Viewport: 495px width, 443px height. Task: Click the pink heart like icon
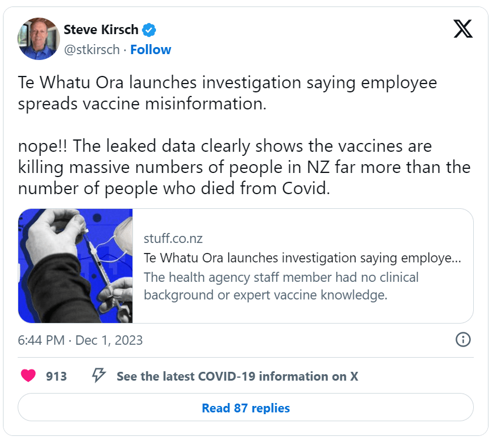point(28,376)
